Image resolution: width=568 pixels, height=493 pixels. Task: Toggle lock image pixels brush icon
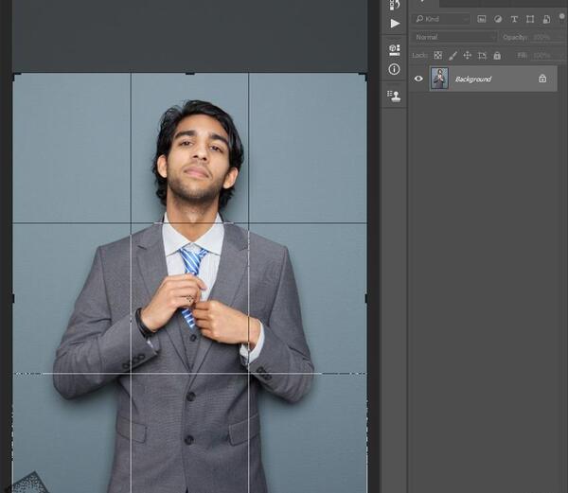pyautogui.click(x=453, y=56)
